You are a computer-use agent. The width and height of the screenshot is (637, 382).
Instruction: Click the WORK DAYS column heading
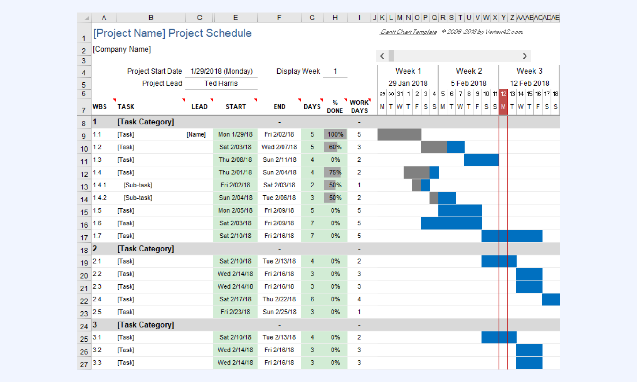point(359,107)
